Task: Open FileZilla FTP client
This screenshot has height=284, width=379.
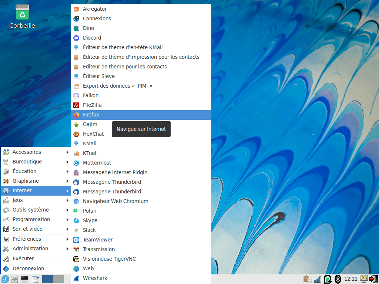Action: pos(141,105)
